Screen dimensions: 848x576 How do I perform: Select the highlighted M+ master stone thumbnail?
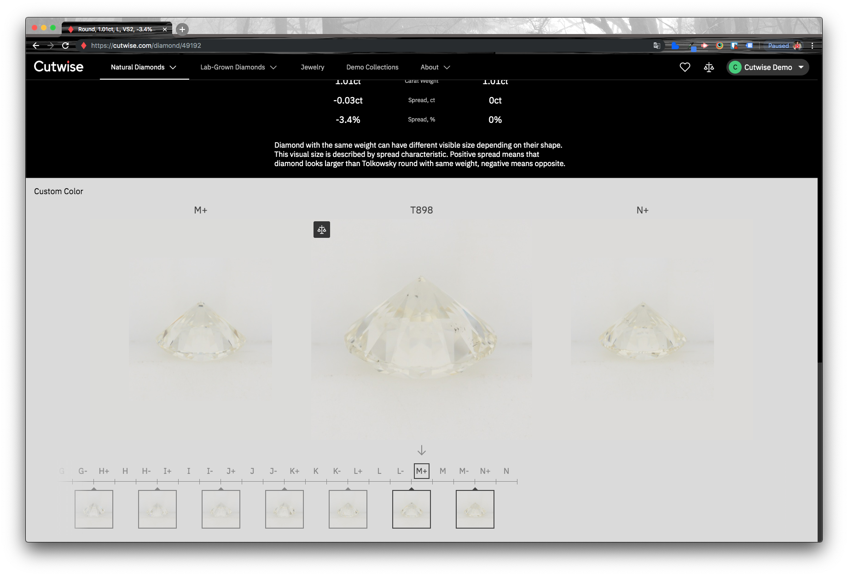tap(412, 509)
